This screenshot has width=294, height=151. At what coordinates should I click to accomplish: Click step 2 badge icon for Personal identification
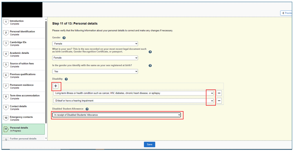point(6,33)
